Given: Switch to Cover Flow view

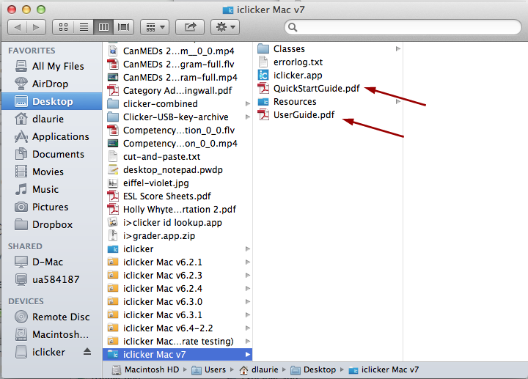Looking at the screenshot, I should pyautogui.click(x=124, y=27).
